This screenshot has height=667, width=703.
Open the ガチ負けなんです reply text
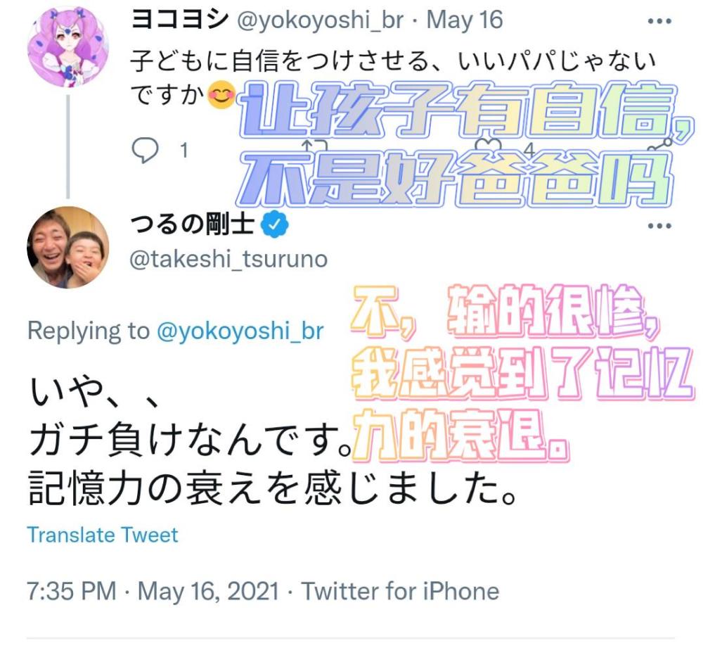(191, 439)
